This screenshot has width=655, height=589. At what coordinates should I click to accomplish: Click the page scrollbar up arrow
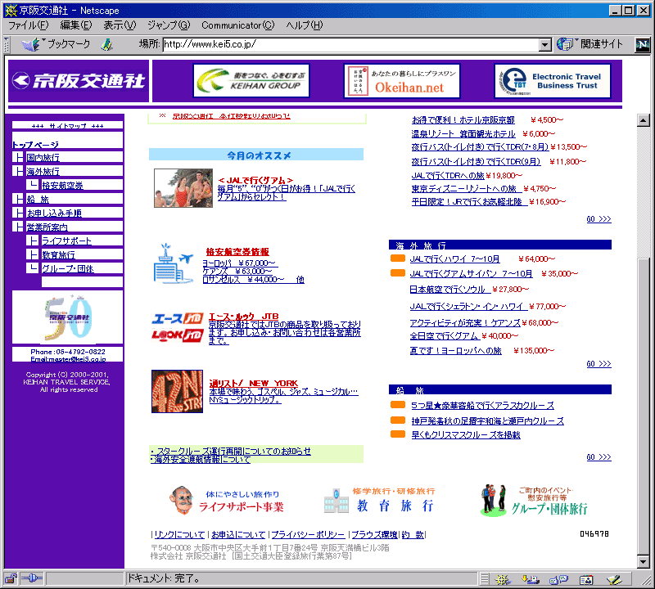click(x=644, y=120)
